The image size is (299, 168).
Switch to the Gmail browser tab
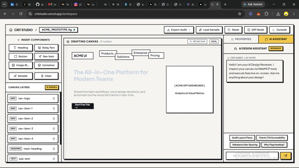(x=52, y=4)
